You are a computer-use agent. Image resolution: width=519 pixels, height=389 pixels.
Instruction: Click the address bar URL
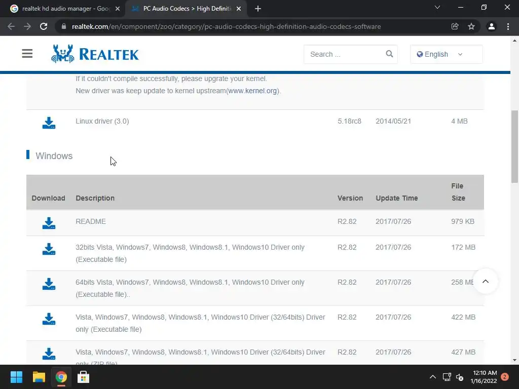(226, 26)
